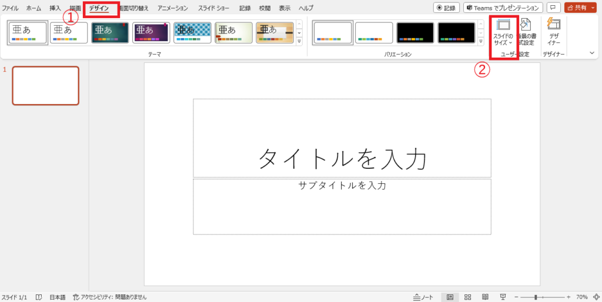Select the last black variation thumbnail

(x=456, y=33)
